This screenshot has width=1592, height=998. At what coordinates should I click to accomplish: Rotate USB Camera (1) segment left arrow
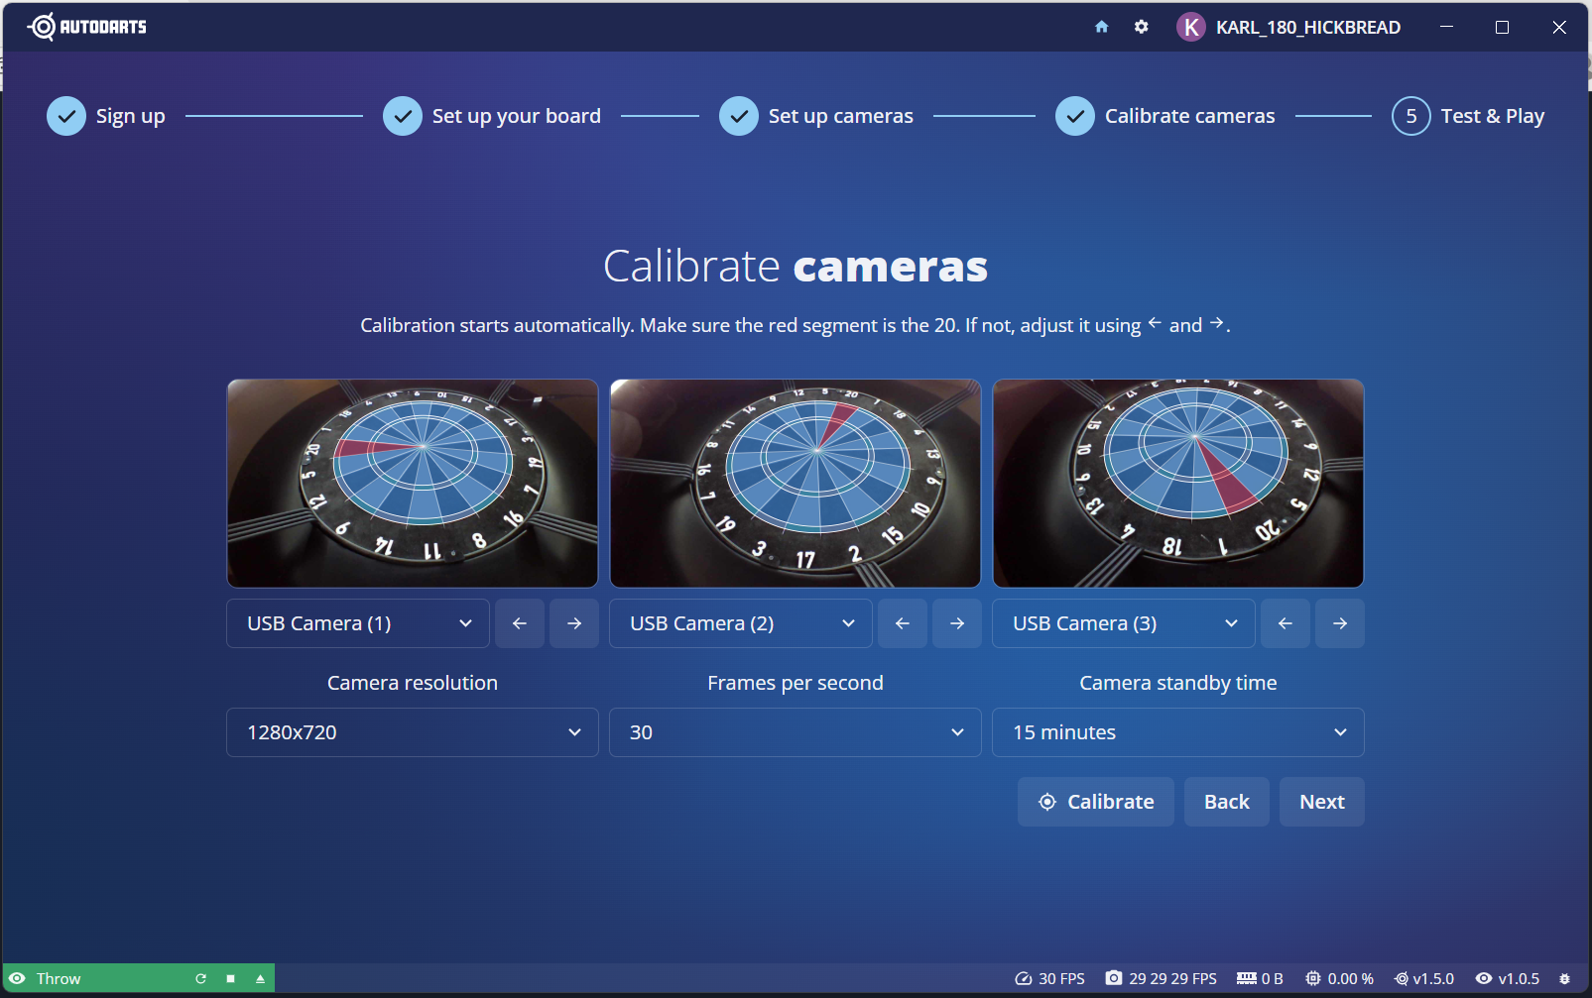click(x=520, y=623)
